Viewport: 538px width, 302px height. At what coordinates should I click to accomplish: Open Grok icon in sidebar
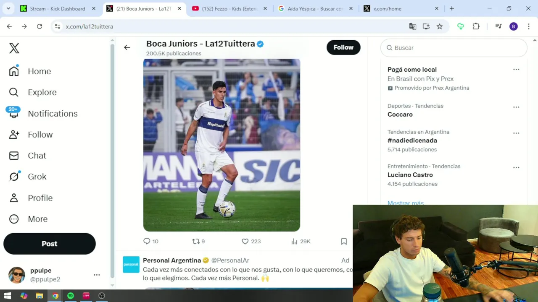pos(14,177)
